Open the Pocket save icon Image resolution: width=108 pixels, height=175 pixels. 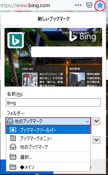pos(89,5)
